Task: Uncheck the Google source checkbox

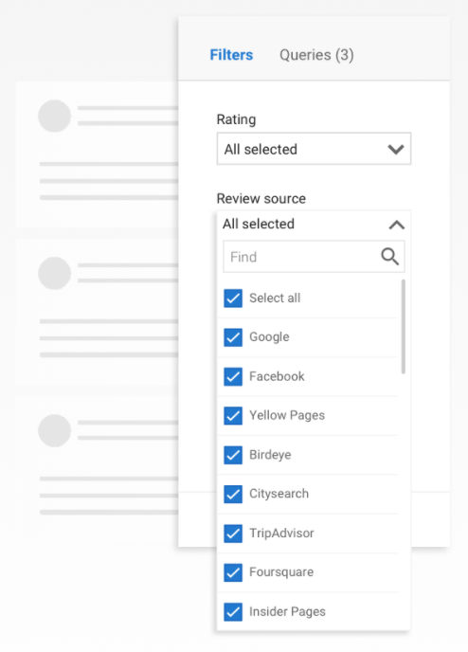Action: pos(233,337)
